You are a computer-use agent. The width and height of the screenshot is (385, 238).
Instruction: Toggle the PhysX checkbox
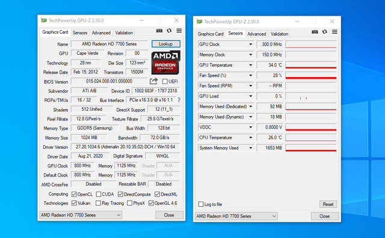(x=130, y=203)
